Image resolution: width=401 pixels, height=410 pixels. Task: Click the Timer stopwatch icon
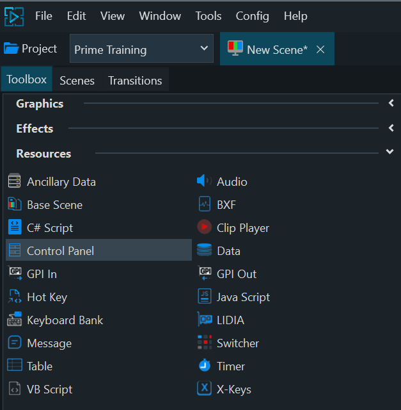click(204, 366)
